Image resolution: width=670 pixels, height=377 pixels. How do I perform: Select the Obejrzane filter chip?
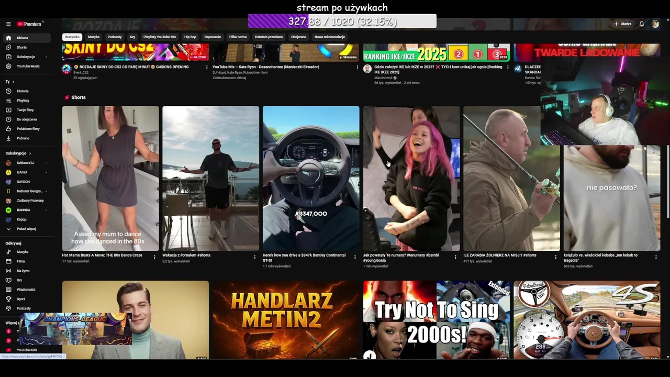tap(298, 37)
